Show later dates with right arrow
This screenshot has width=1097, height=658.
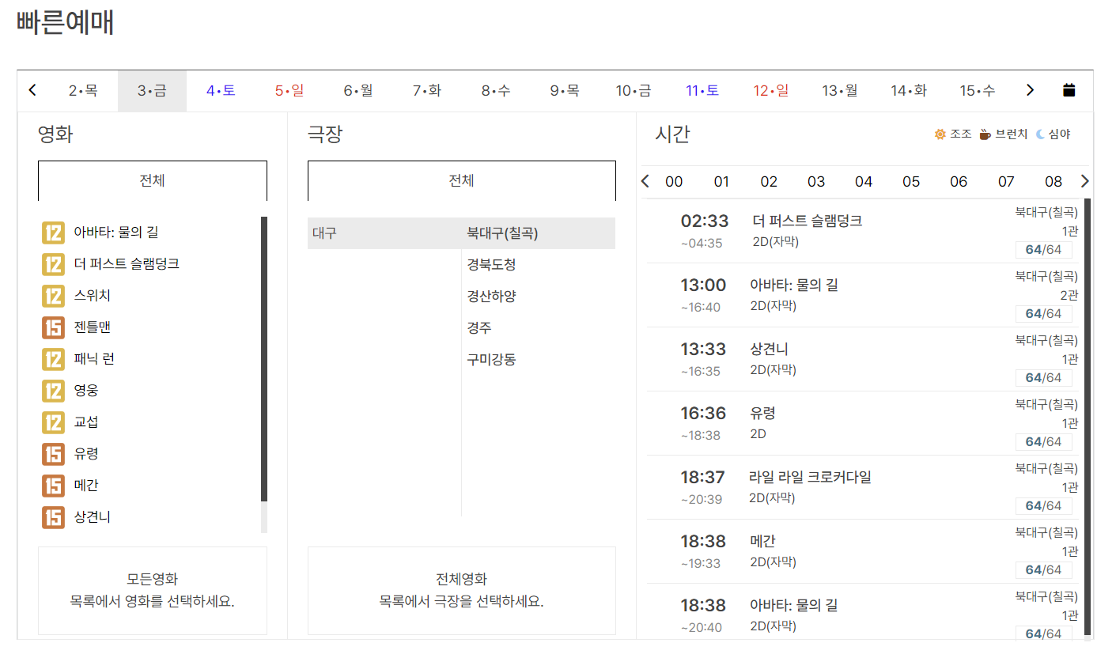(1030, 90)
